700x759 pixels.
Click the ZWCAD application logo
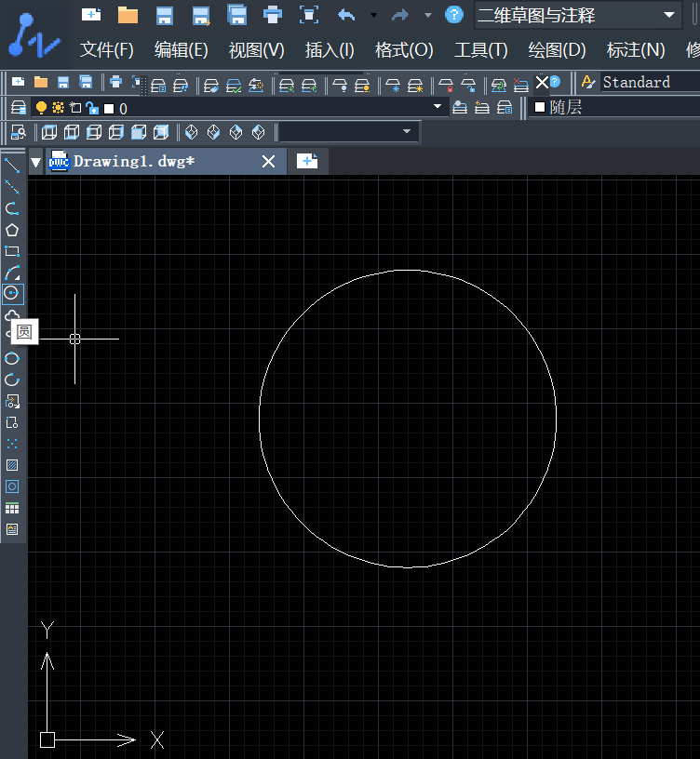click(34, 35)
